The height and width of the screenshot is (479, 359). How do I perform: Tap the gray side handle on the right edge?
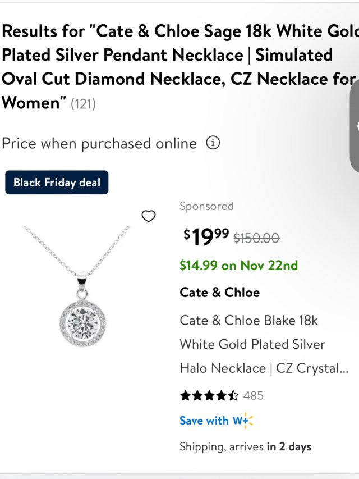click(355, 125)
